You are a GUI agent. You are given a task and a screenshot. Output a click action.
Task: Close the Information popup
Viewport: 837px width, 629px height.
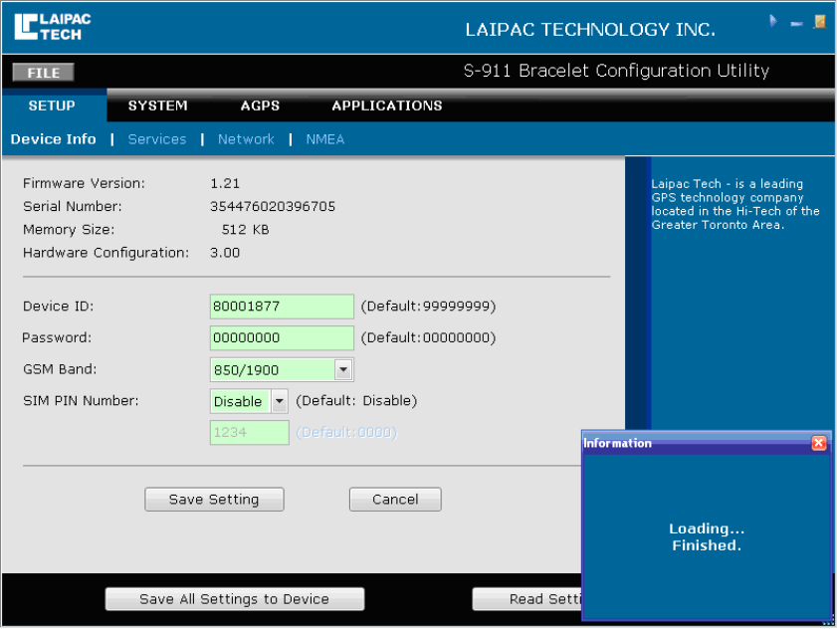(x=819, y=443)
